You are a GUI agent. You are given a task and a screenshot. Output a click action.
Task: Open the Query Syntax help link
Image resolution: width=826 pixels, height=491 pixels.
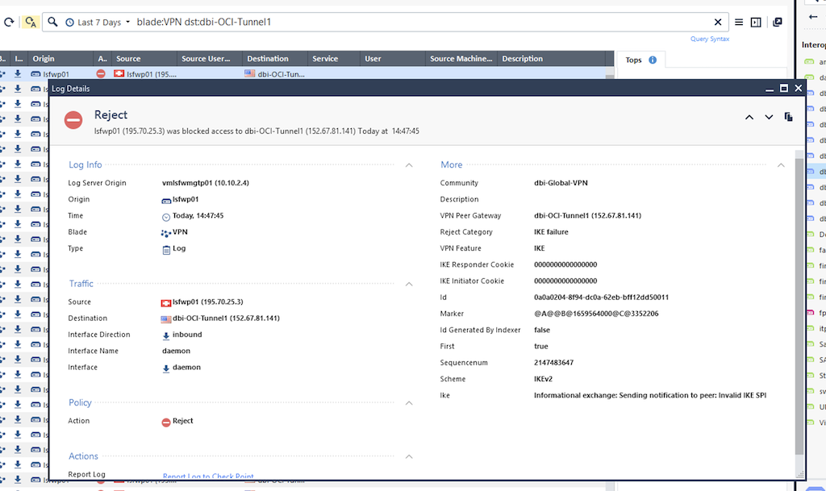pyautogui.click(x=709, y=38)
